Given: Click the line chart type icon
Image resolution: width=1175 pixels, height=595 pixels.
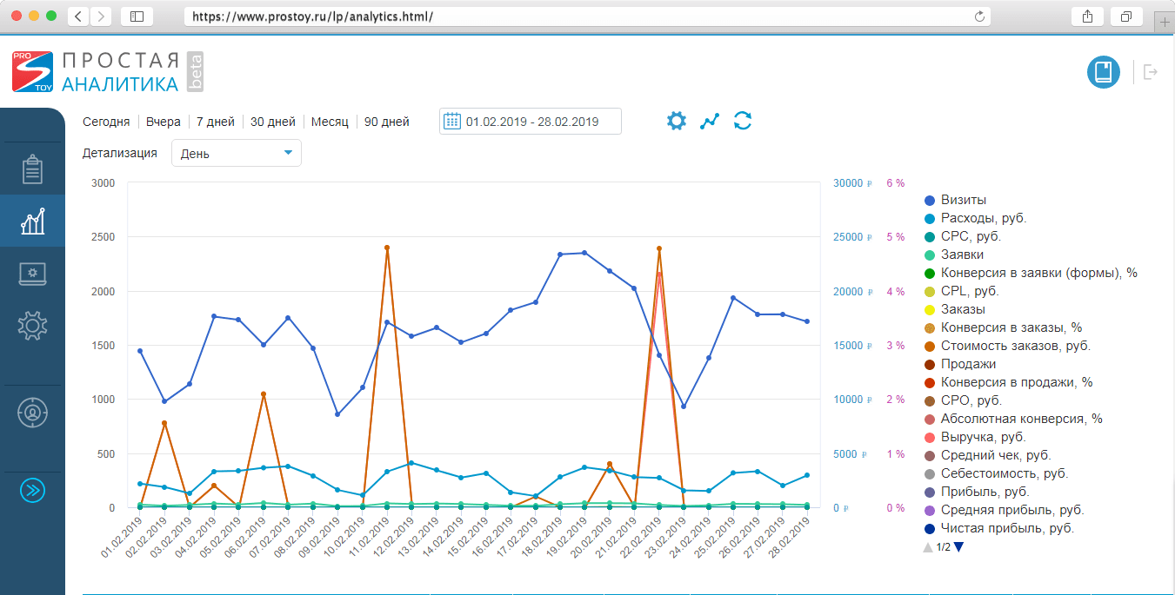Looking at the screenshot, I should [x=710, y=121].
